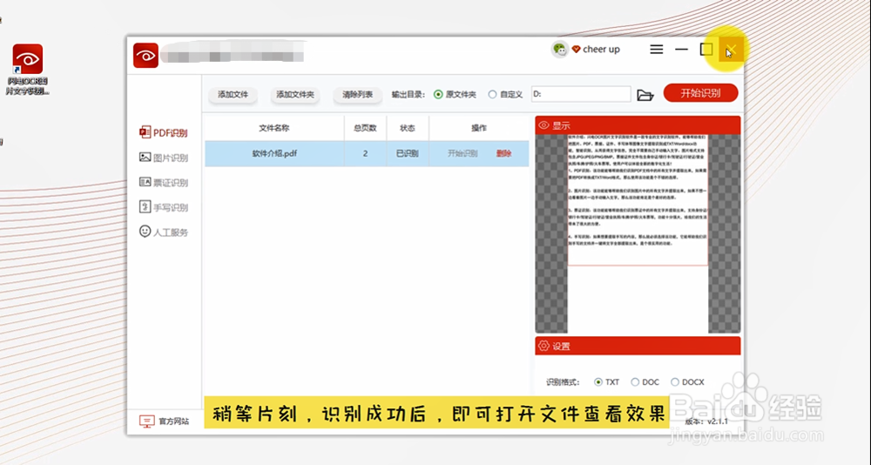Click the heart VIP badge icon
871x465 pixels.
tap(576, 50)
